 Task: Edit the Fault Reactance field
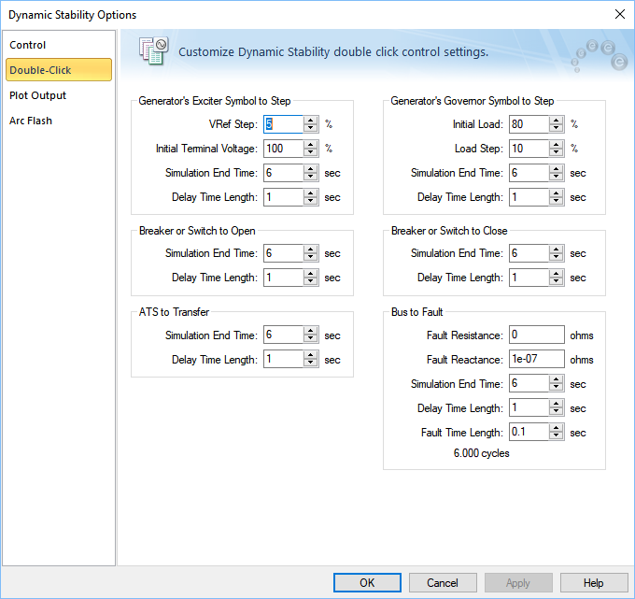(x=536, y=360)
